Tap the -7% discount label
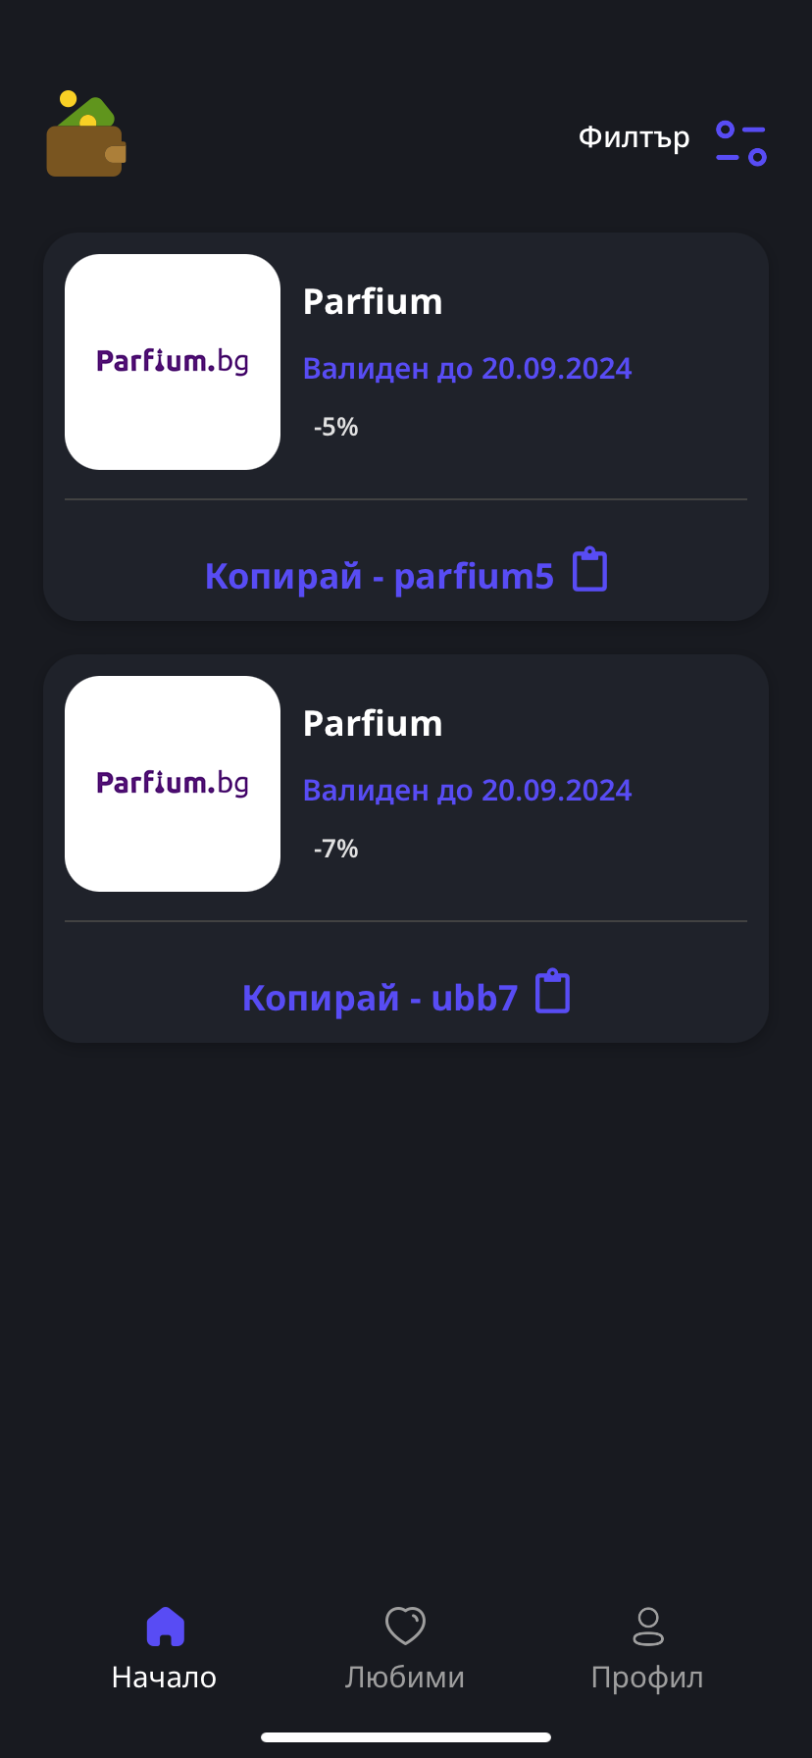The height and width of the screenshot is (1758, 812). pos(335,849)
